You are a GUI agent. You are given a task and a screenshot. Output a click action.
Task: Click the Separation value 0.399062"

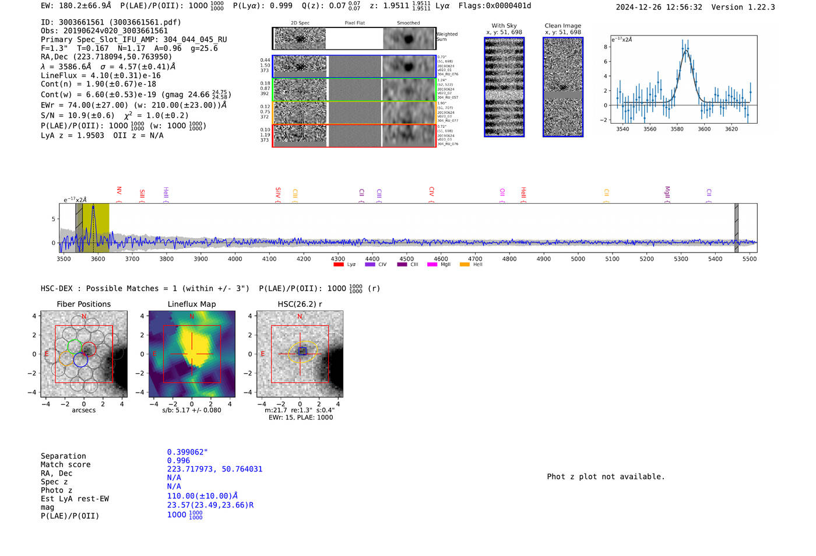coord(188,452)
